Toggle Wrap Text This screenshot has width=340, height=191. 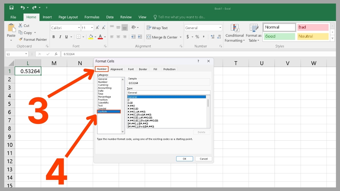(x=157, y=28)
